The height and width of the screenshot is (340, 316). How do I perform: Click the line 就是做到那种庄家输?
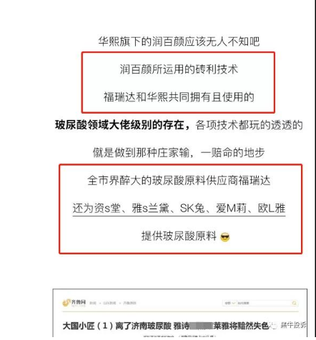point(179,153)
